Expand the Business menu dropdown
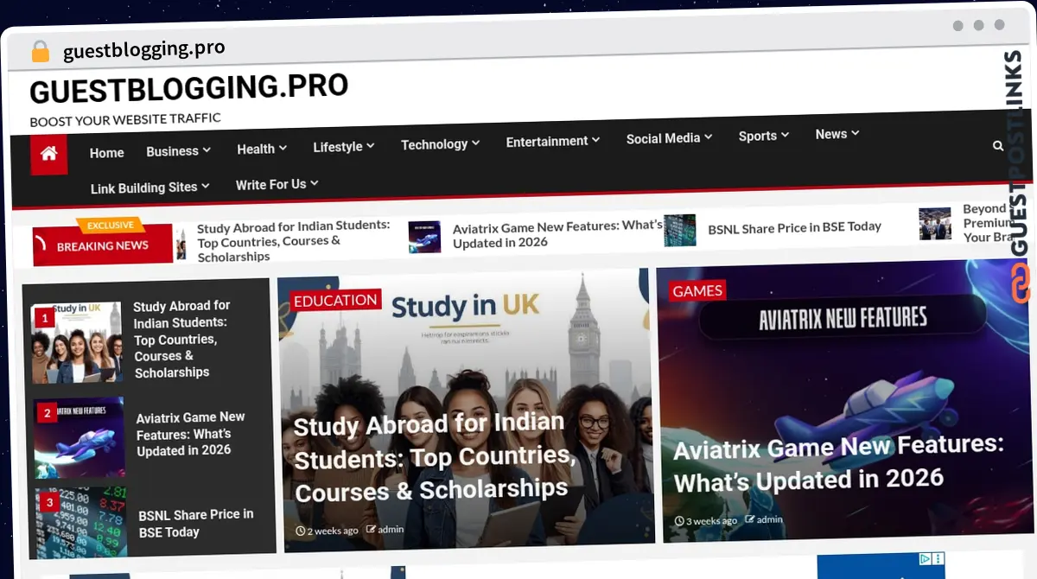Screen dimensions: 1037x579 pos(179,150)
